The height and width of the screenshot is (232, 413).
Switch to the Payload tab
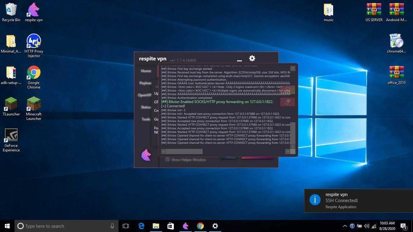pyautogui.click(x=145, y=83)
